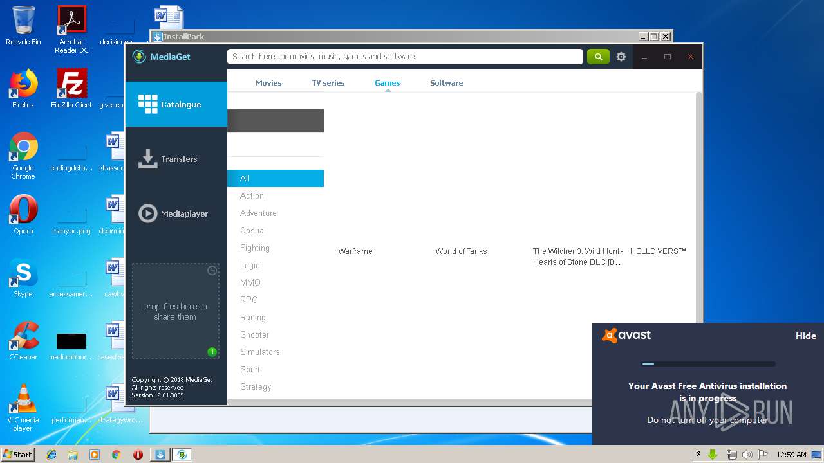
Task: Open FileZilla Client desktop shortcut
Action: (x=71, y=89)
